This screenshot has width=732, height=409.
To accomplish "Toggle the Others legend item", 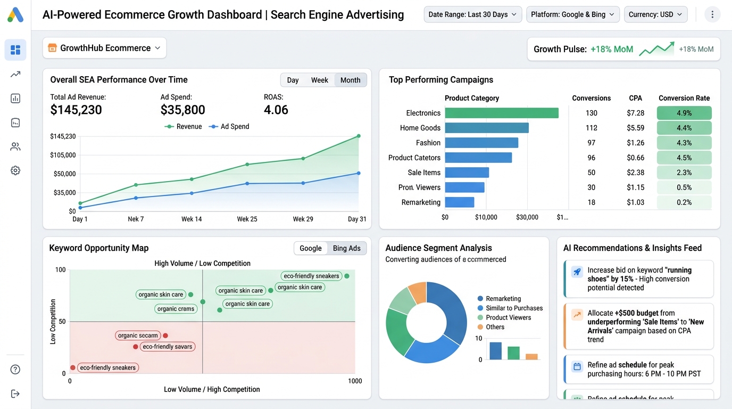I will (490, 327).
